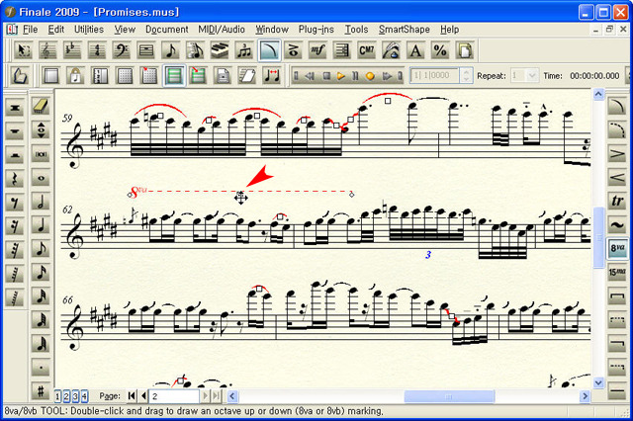633x421 pixels.
Task: Select the Hand Grabber tool
Action: [x=20, y=75]
